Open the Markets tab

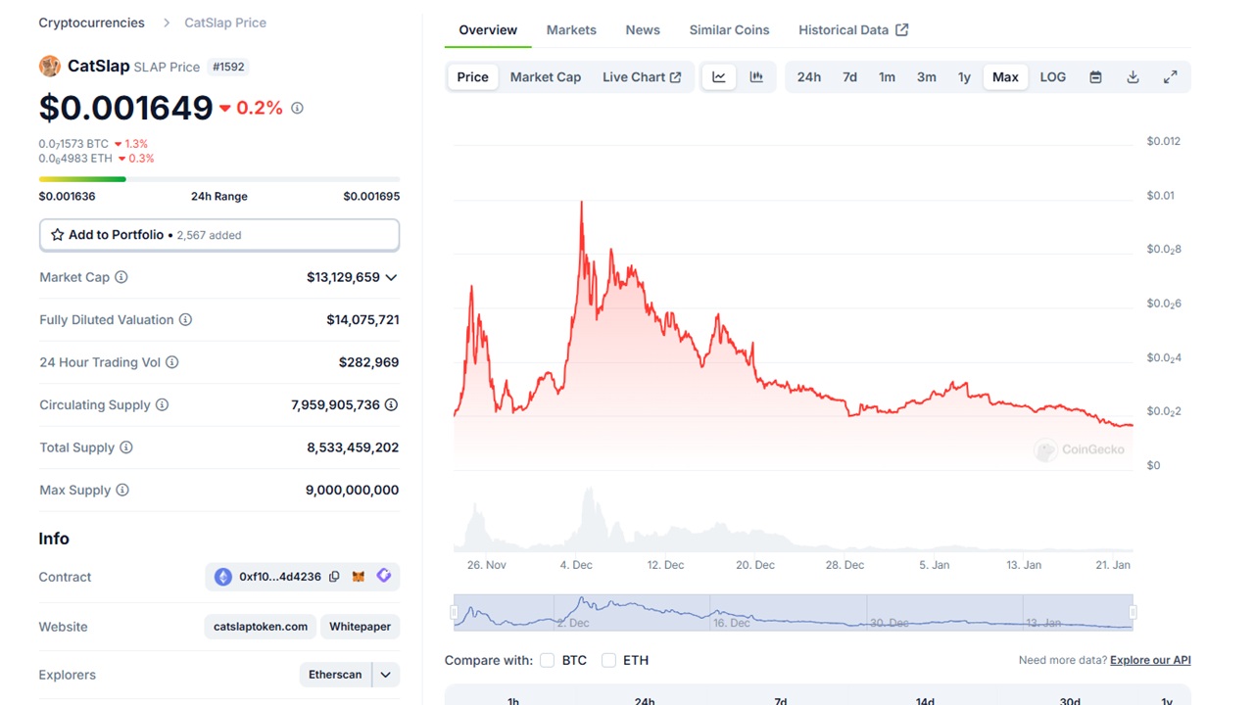tap(571, 30)
